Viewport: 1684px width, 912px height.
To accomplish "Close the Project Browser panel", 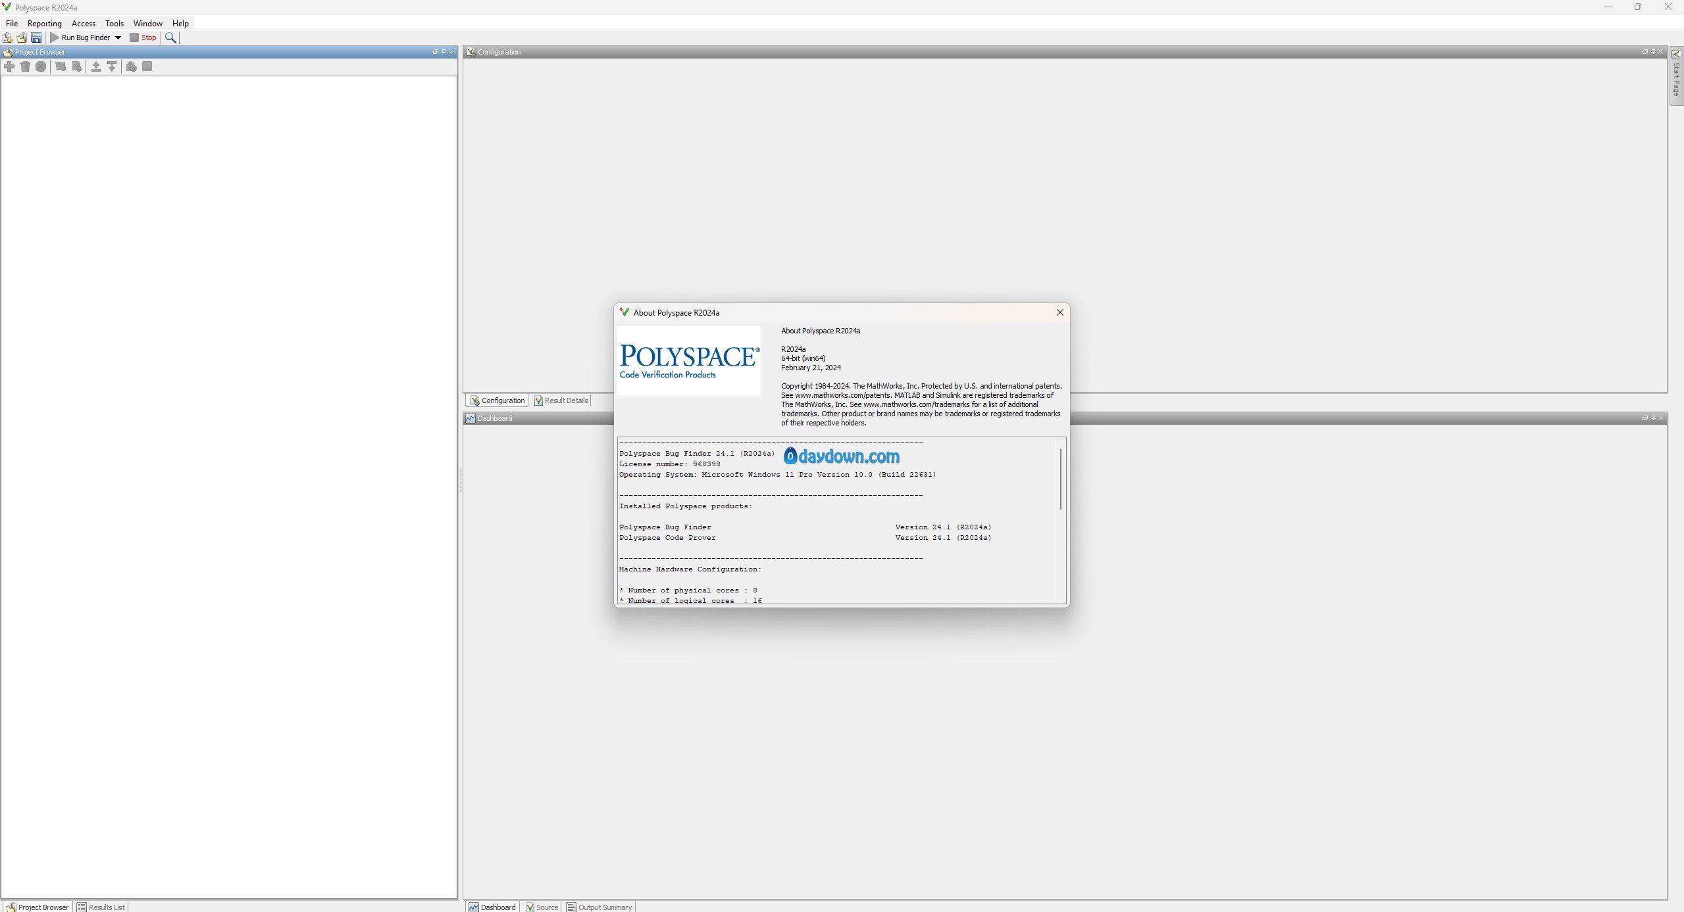I will coord(451,51).
